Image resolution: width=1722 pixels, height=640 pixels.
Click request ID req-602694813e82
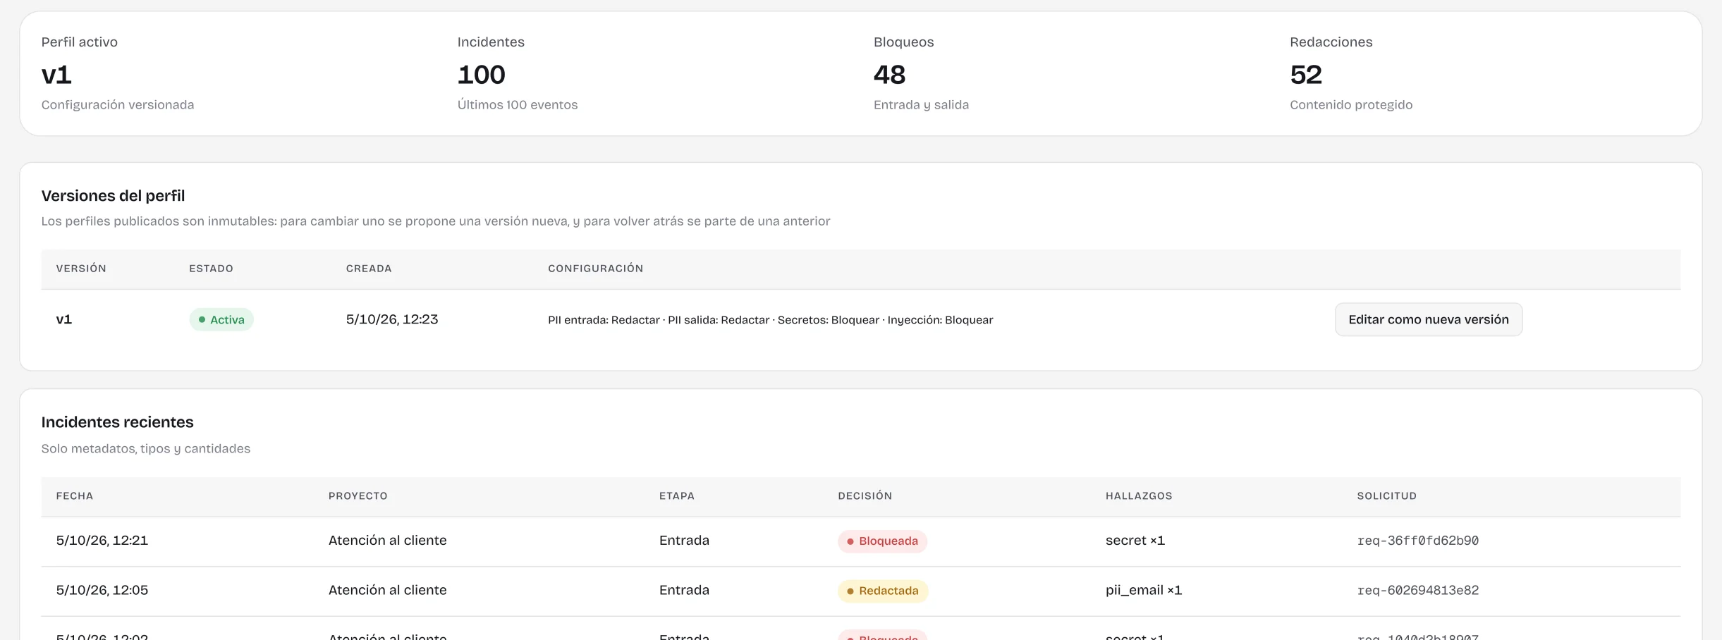pos(1417,591)
